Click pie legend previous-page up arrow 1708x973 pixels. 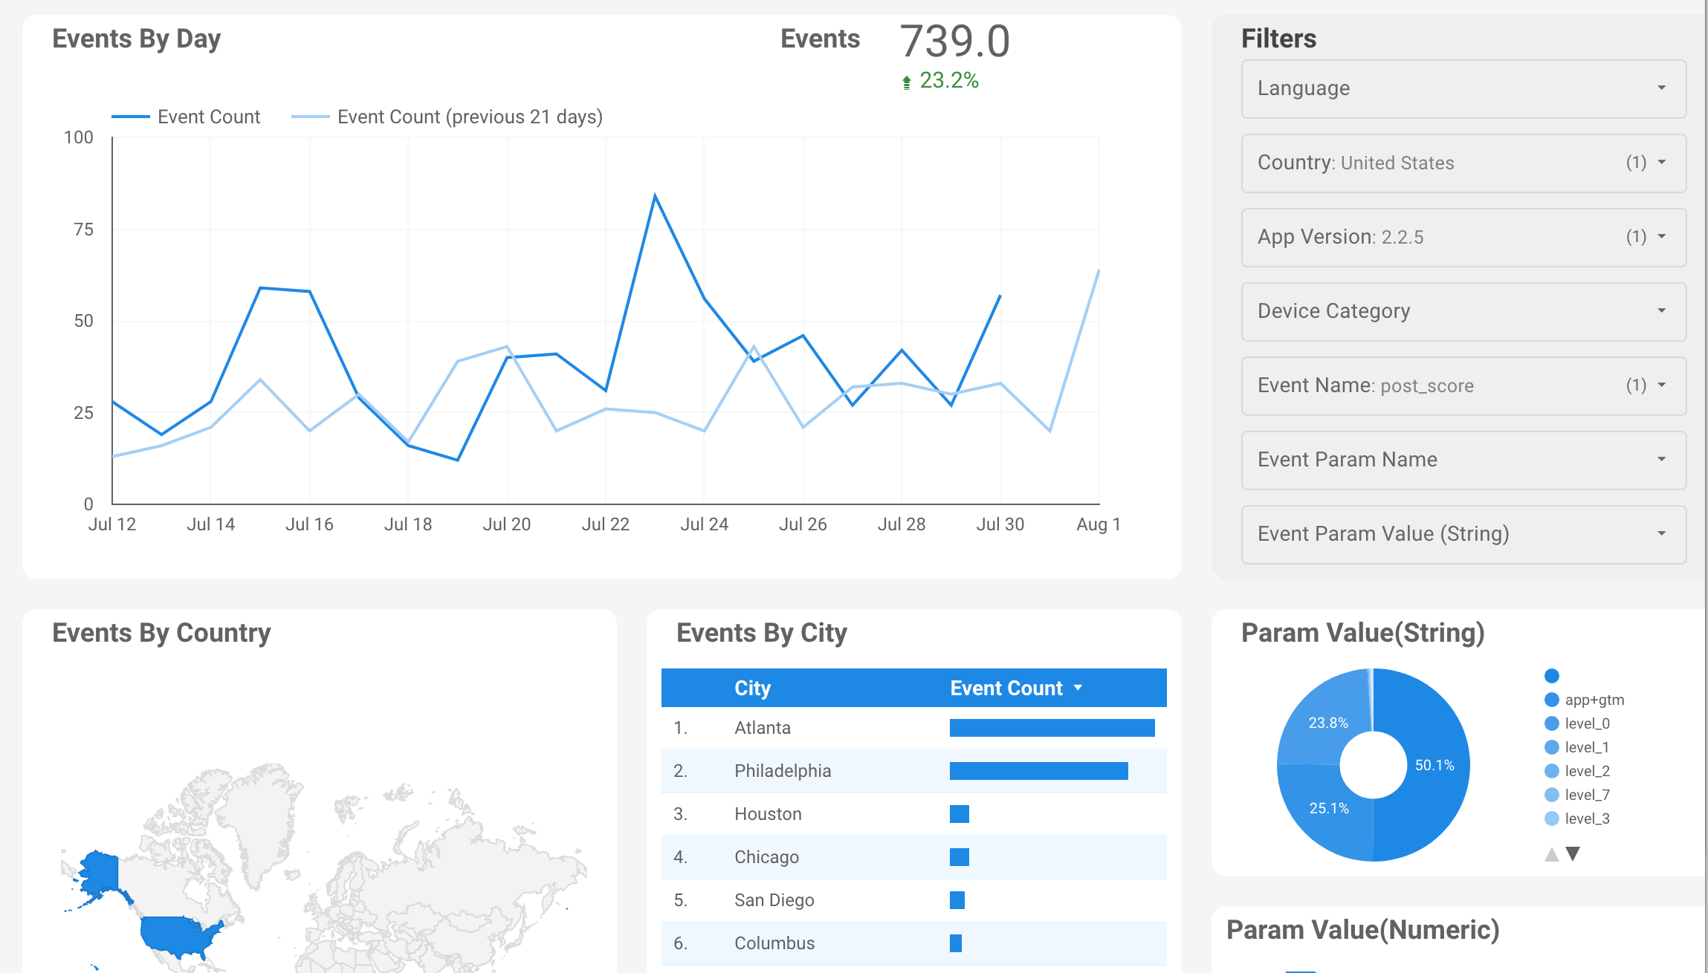(1551, 854)
